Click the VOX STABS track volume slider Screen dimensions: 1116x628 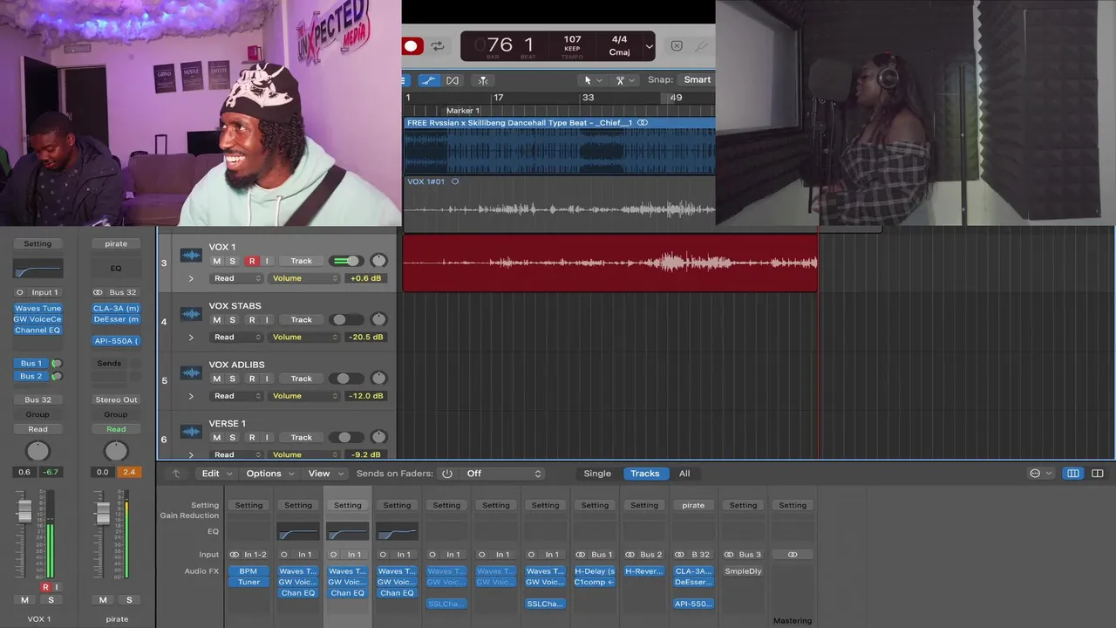coord(347,320)
